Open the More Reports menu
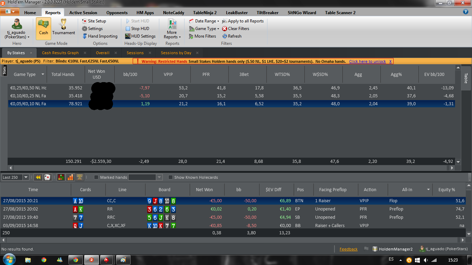The width and height of the screenshot is (472, 265). pos(172,29)
